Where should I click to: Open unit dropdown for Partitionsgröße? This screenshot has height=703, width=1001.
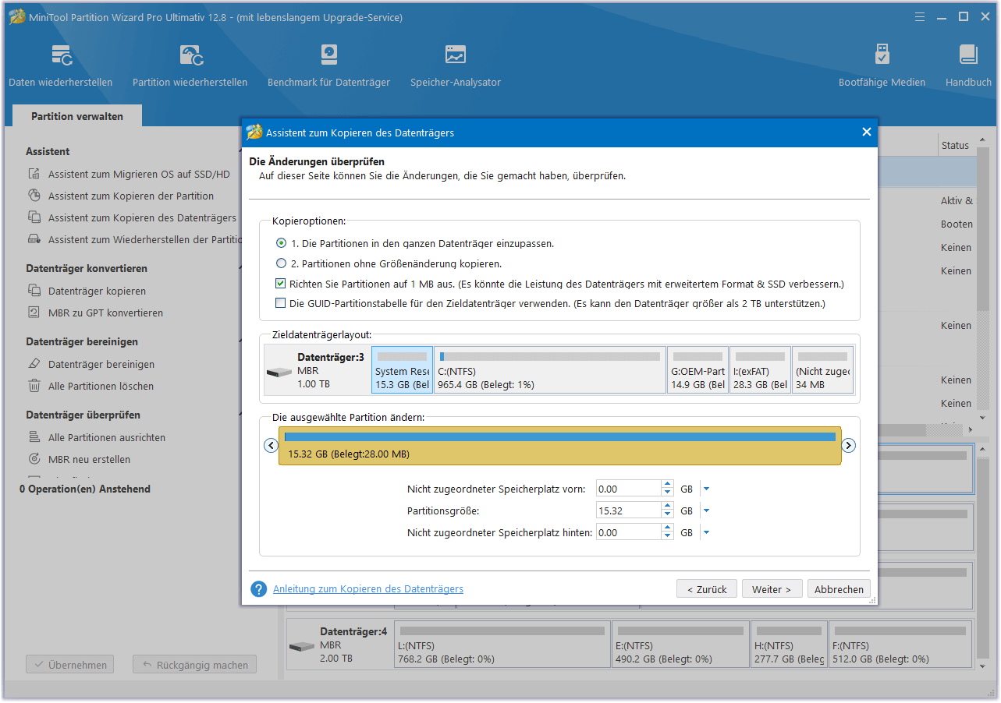[706, 511]
